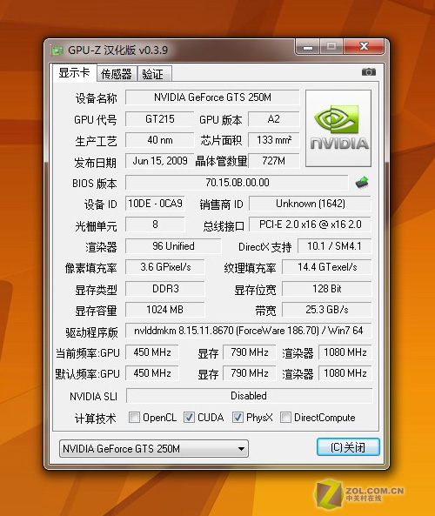Click the BIOS save chip icon

(x=362, y=182)
